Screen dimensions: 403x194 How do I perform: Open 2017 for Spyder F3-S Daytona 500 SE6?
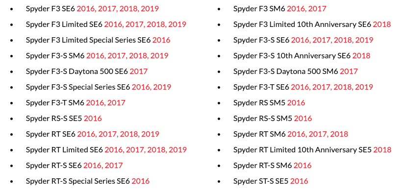(x=139, y=72)
